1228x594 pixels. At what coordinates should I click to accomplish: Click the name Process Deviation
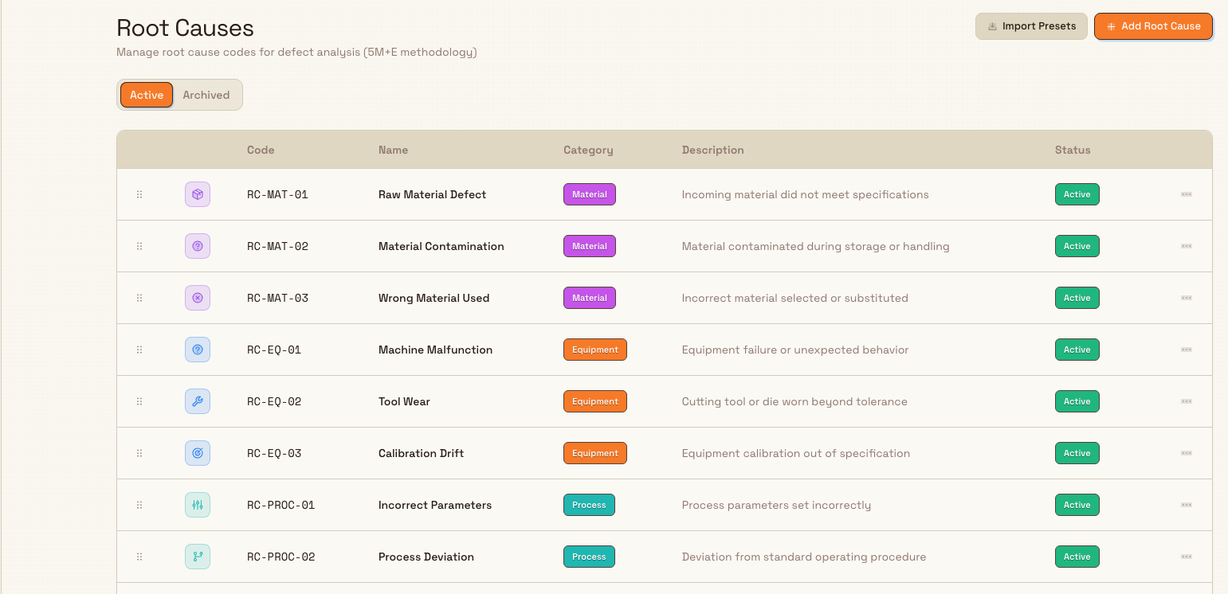[x=426, y=557]
